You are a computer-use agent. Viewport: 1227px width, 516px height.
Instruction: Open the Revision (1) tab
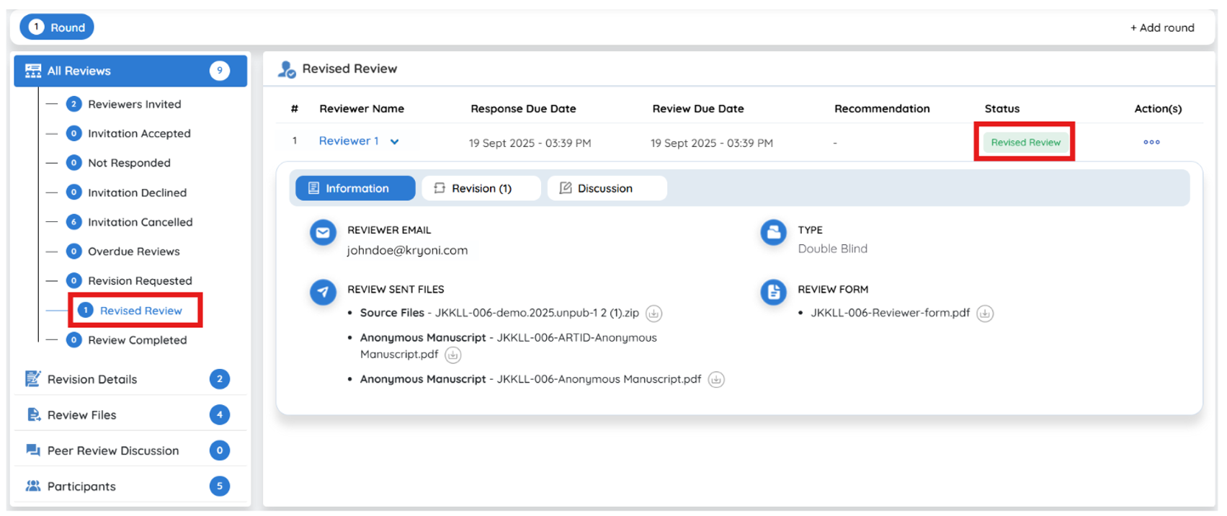point(481,188)
